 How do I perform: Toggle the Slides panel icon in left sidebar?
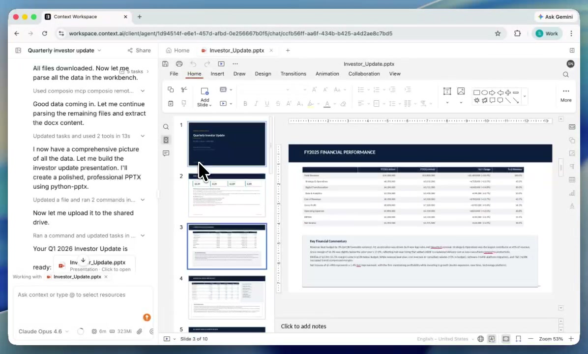coord(166,140)
